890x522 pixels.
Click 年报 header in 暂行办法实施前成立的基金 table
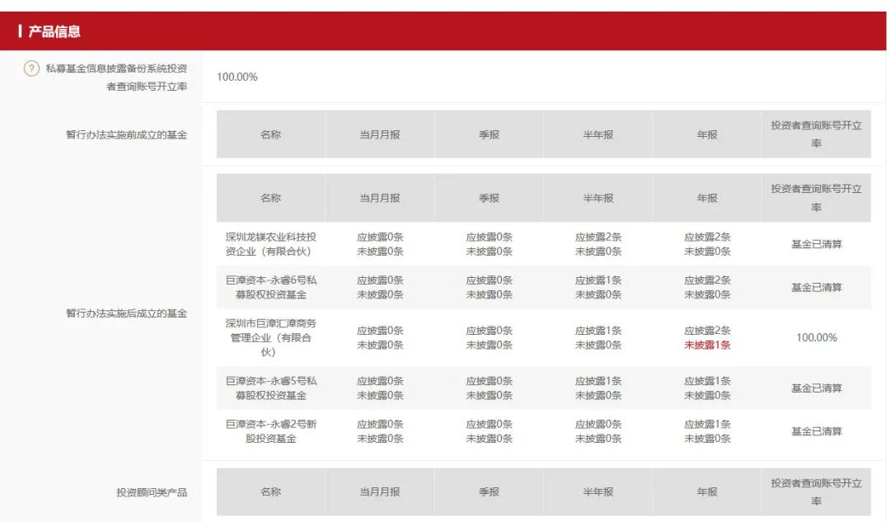(707, 134)
